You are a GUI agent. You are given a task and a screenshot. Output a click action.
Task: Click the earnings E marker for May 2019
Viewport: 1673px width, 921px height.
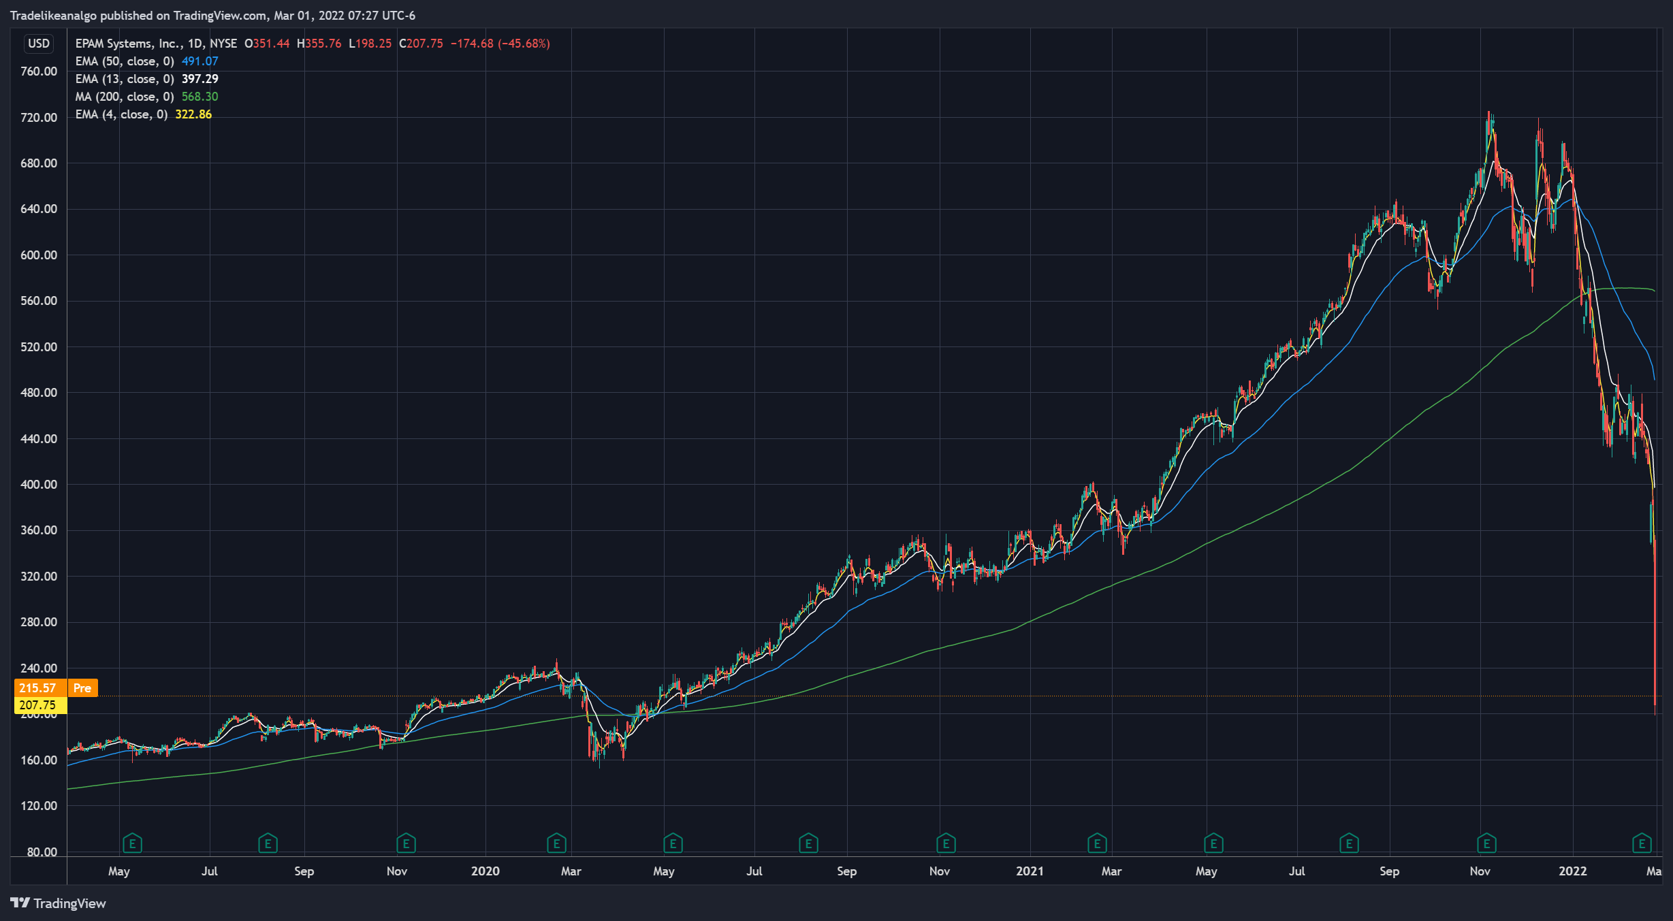(132, 844)
